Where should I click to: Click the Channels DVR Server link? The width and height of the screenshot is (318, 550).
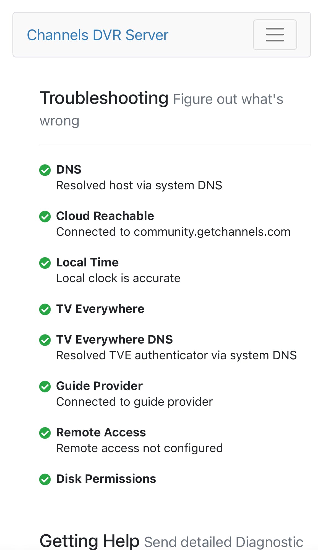97,35
